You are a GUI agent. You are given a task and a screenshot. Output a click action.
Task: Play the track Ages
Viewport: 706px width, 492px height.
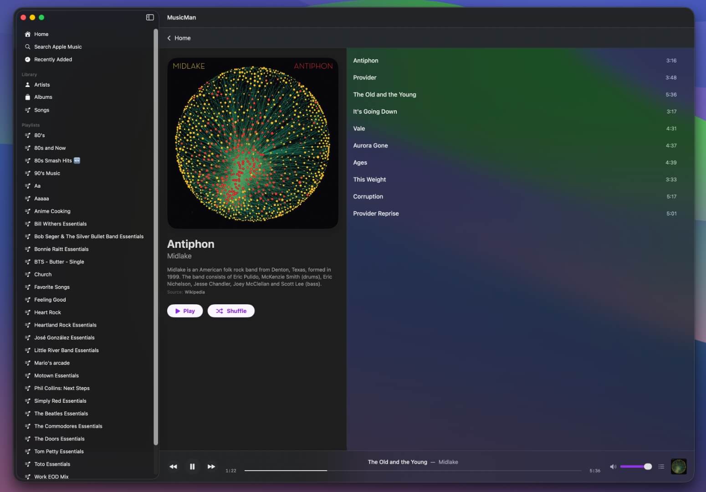[515, 163]
